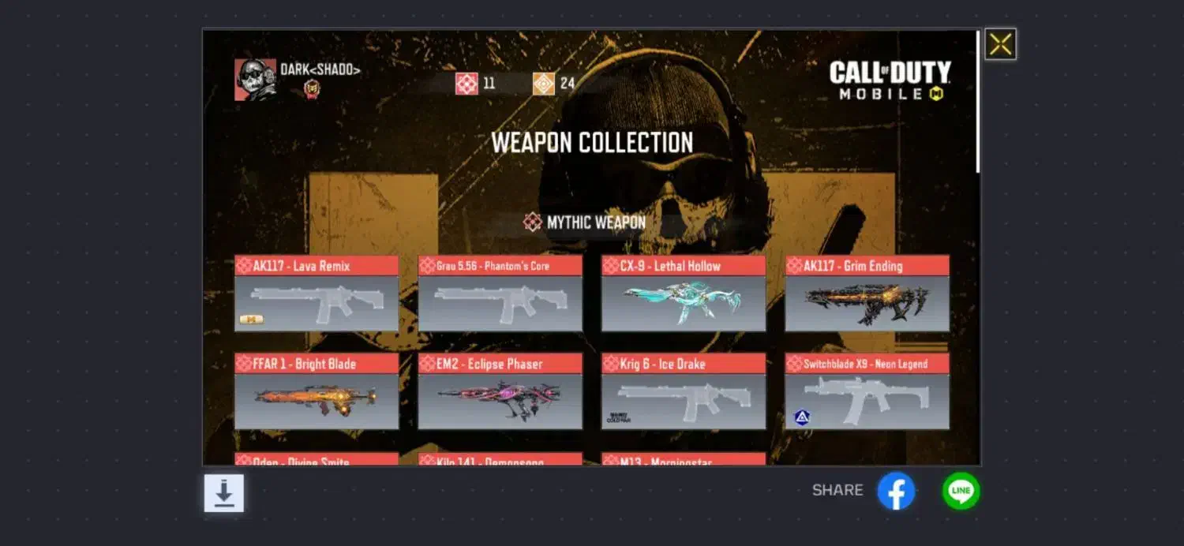View EM2 - Eclipse Phaser weapon
The image size is (1184, 546).
[500, 391]
